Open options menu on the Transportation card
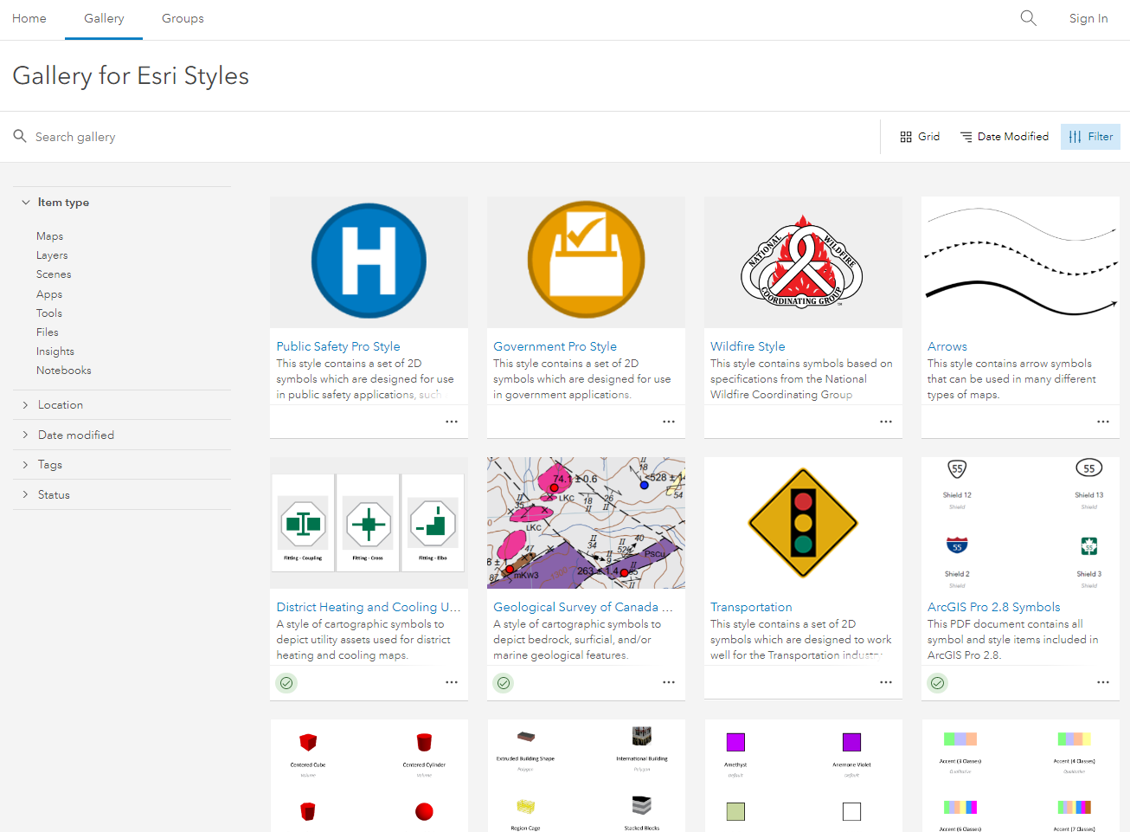This screenshot has height=832, width=1130. 885,682
